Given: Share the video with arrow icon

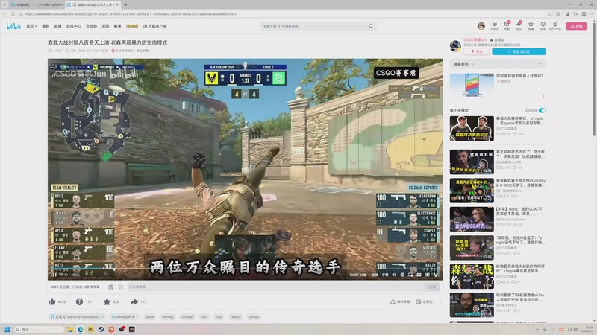Looking at the screenshot, I should (x=134, y=301).
